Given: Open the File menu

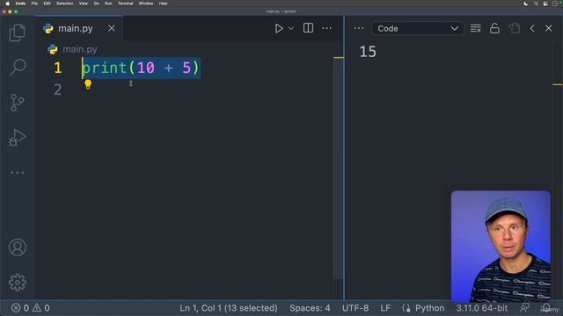Looking at the screenshot, I should [x=34, y=4].
